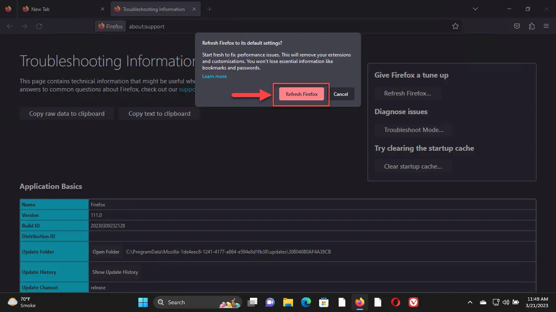Launch the Chat app from the taskbar
The image size is (556, 312).
[270, 302]
